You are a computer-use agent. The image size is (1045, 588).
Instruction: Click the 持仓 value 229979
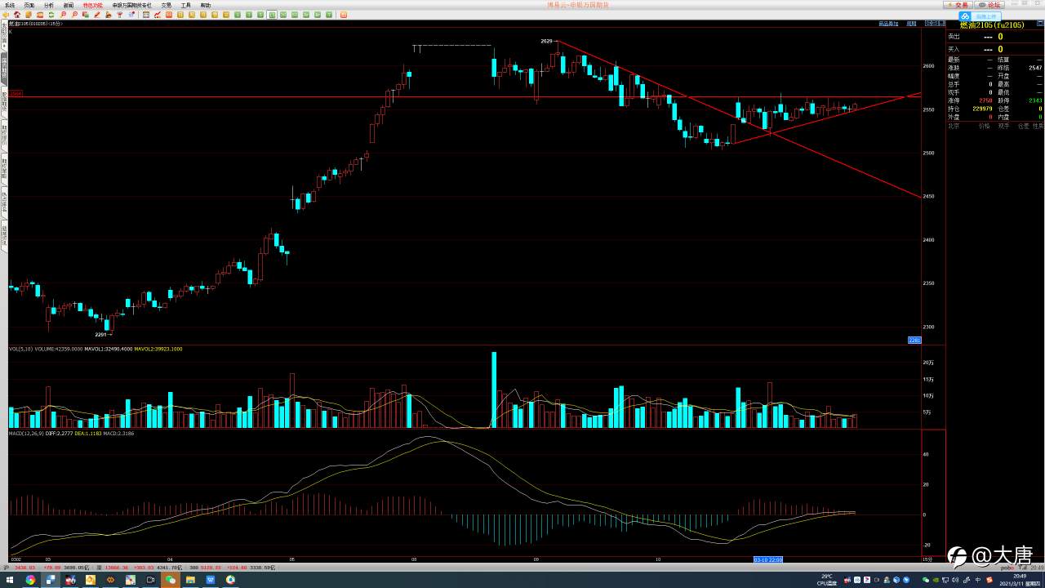983,109
